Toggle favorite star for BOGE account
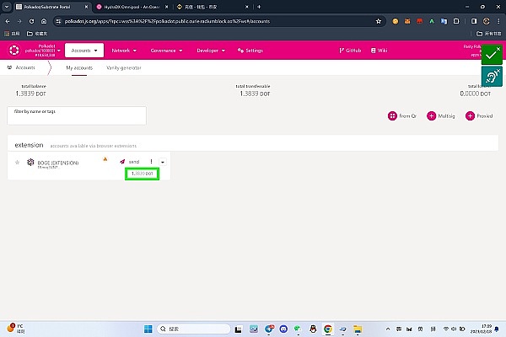 click(17, 163)
